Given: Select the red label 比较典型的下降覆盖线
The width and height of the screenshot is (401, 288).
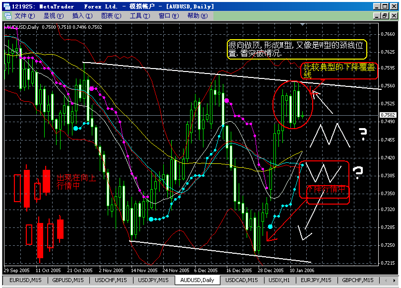Looking at the screenshot, I should [339, 71].
